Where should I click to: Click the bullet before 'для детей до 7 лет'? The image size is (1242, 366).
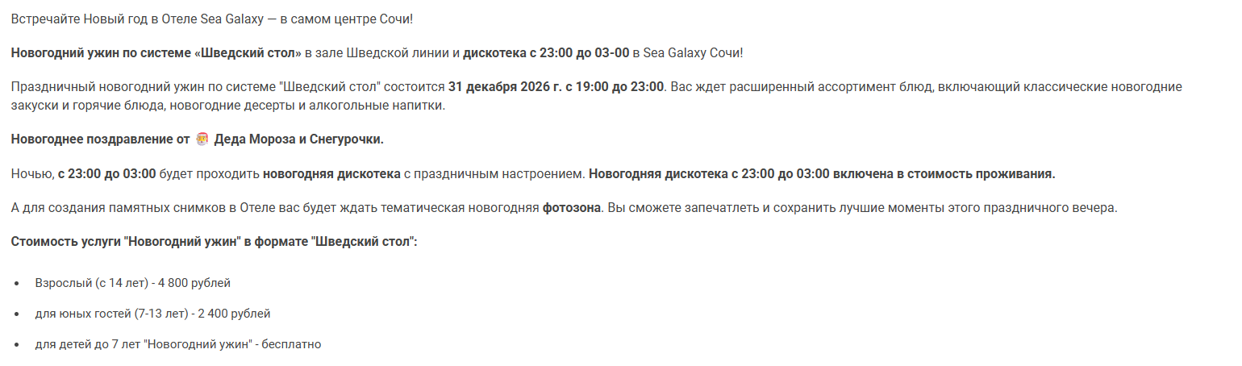[17, 345]
